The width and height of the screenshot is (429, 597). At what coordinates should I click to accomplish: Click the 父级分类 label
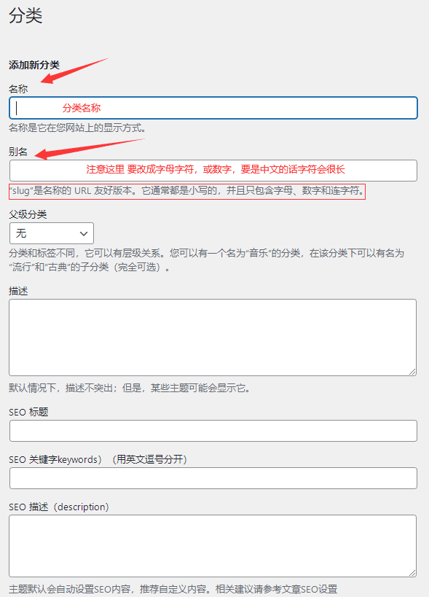click(28, 214)
